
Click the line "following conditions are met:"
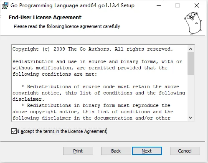(x=55, y=74)
